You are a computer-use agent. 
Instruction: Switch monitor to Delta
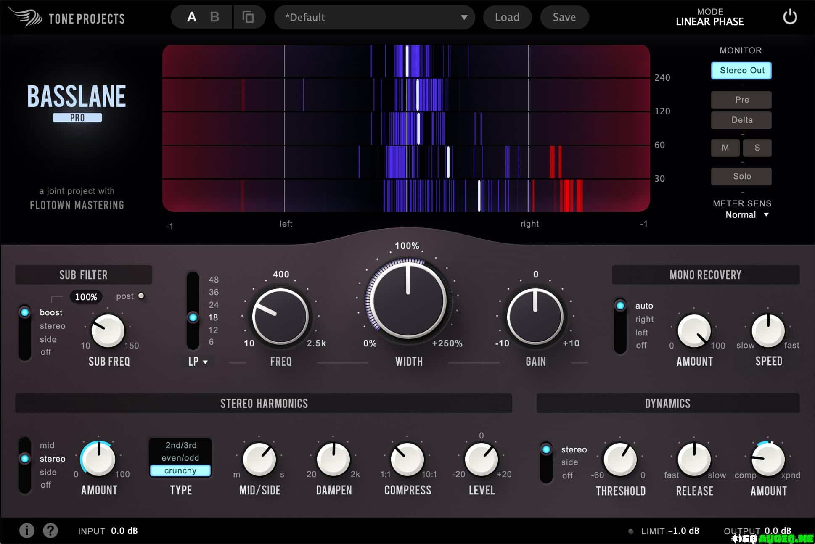click(x=741, y=120)
